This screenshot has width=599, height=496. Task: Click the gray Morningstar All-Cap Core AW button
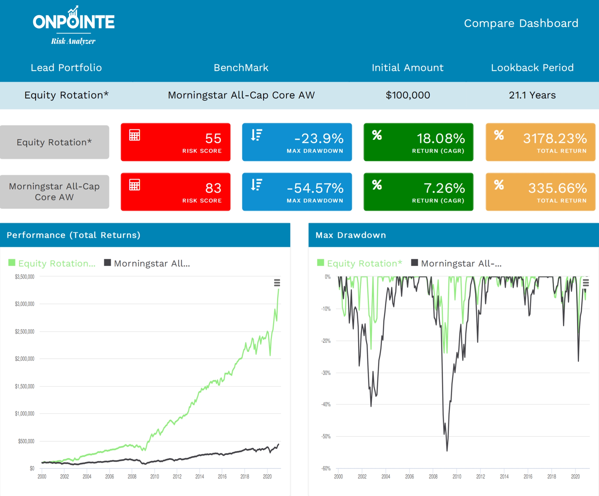coord(54,191)
